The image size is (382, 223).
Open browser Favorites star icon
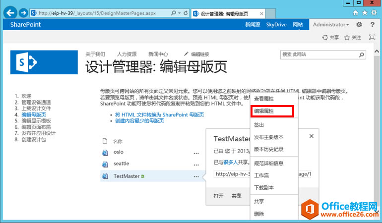(x=365, y=13)
